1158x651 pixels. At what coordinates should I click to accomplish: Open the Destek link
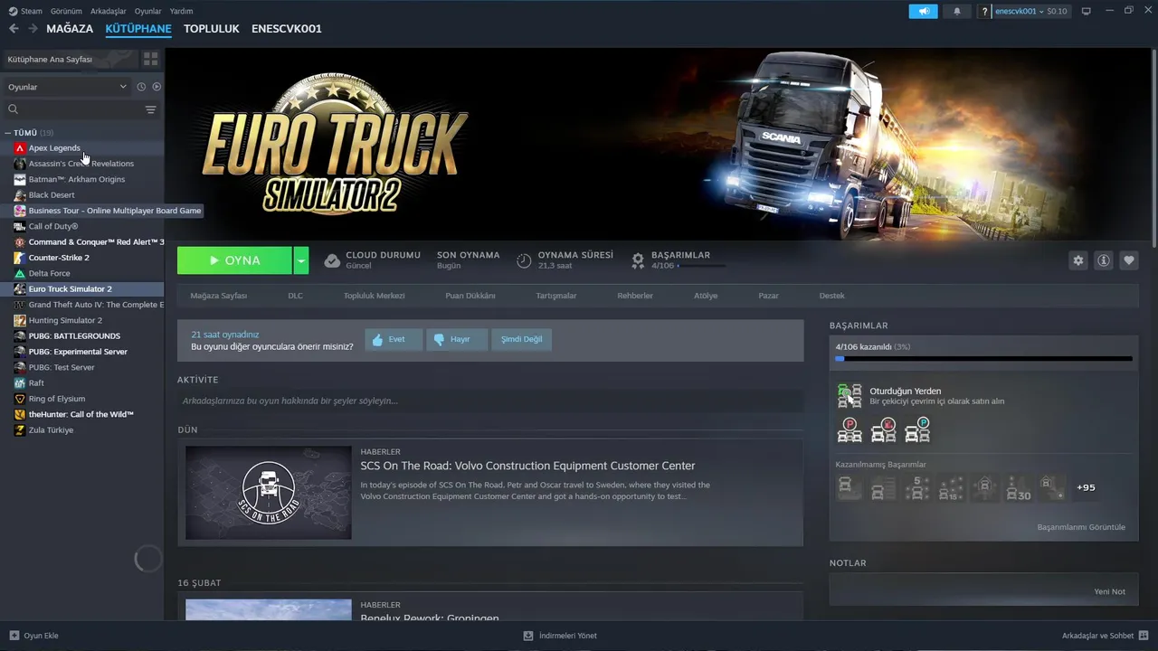832,296
